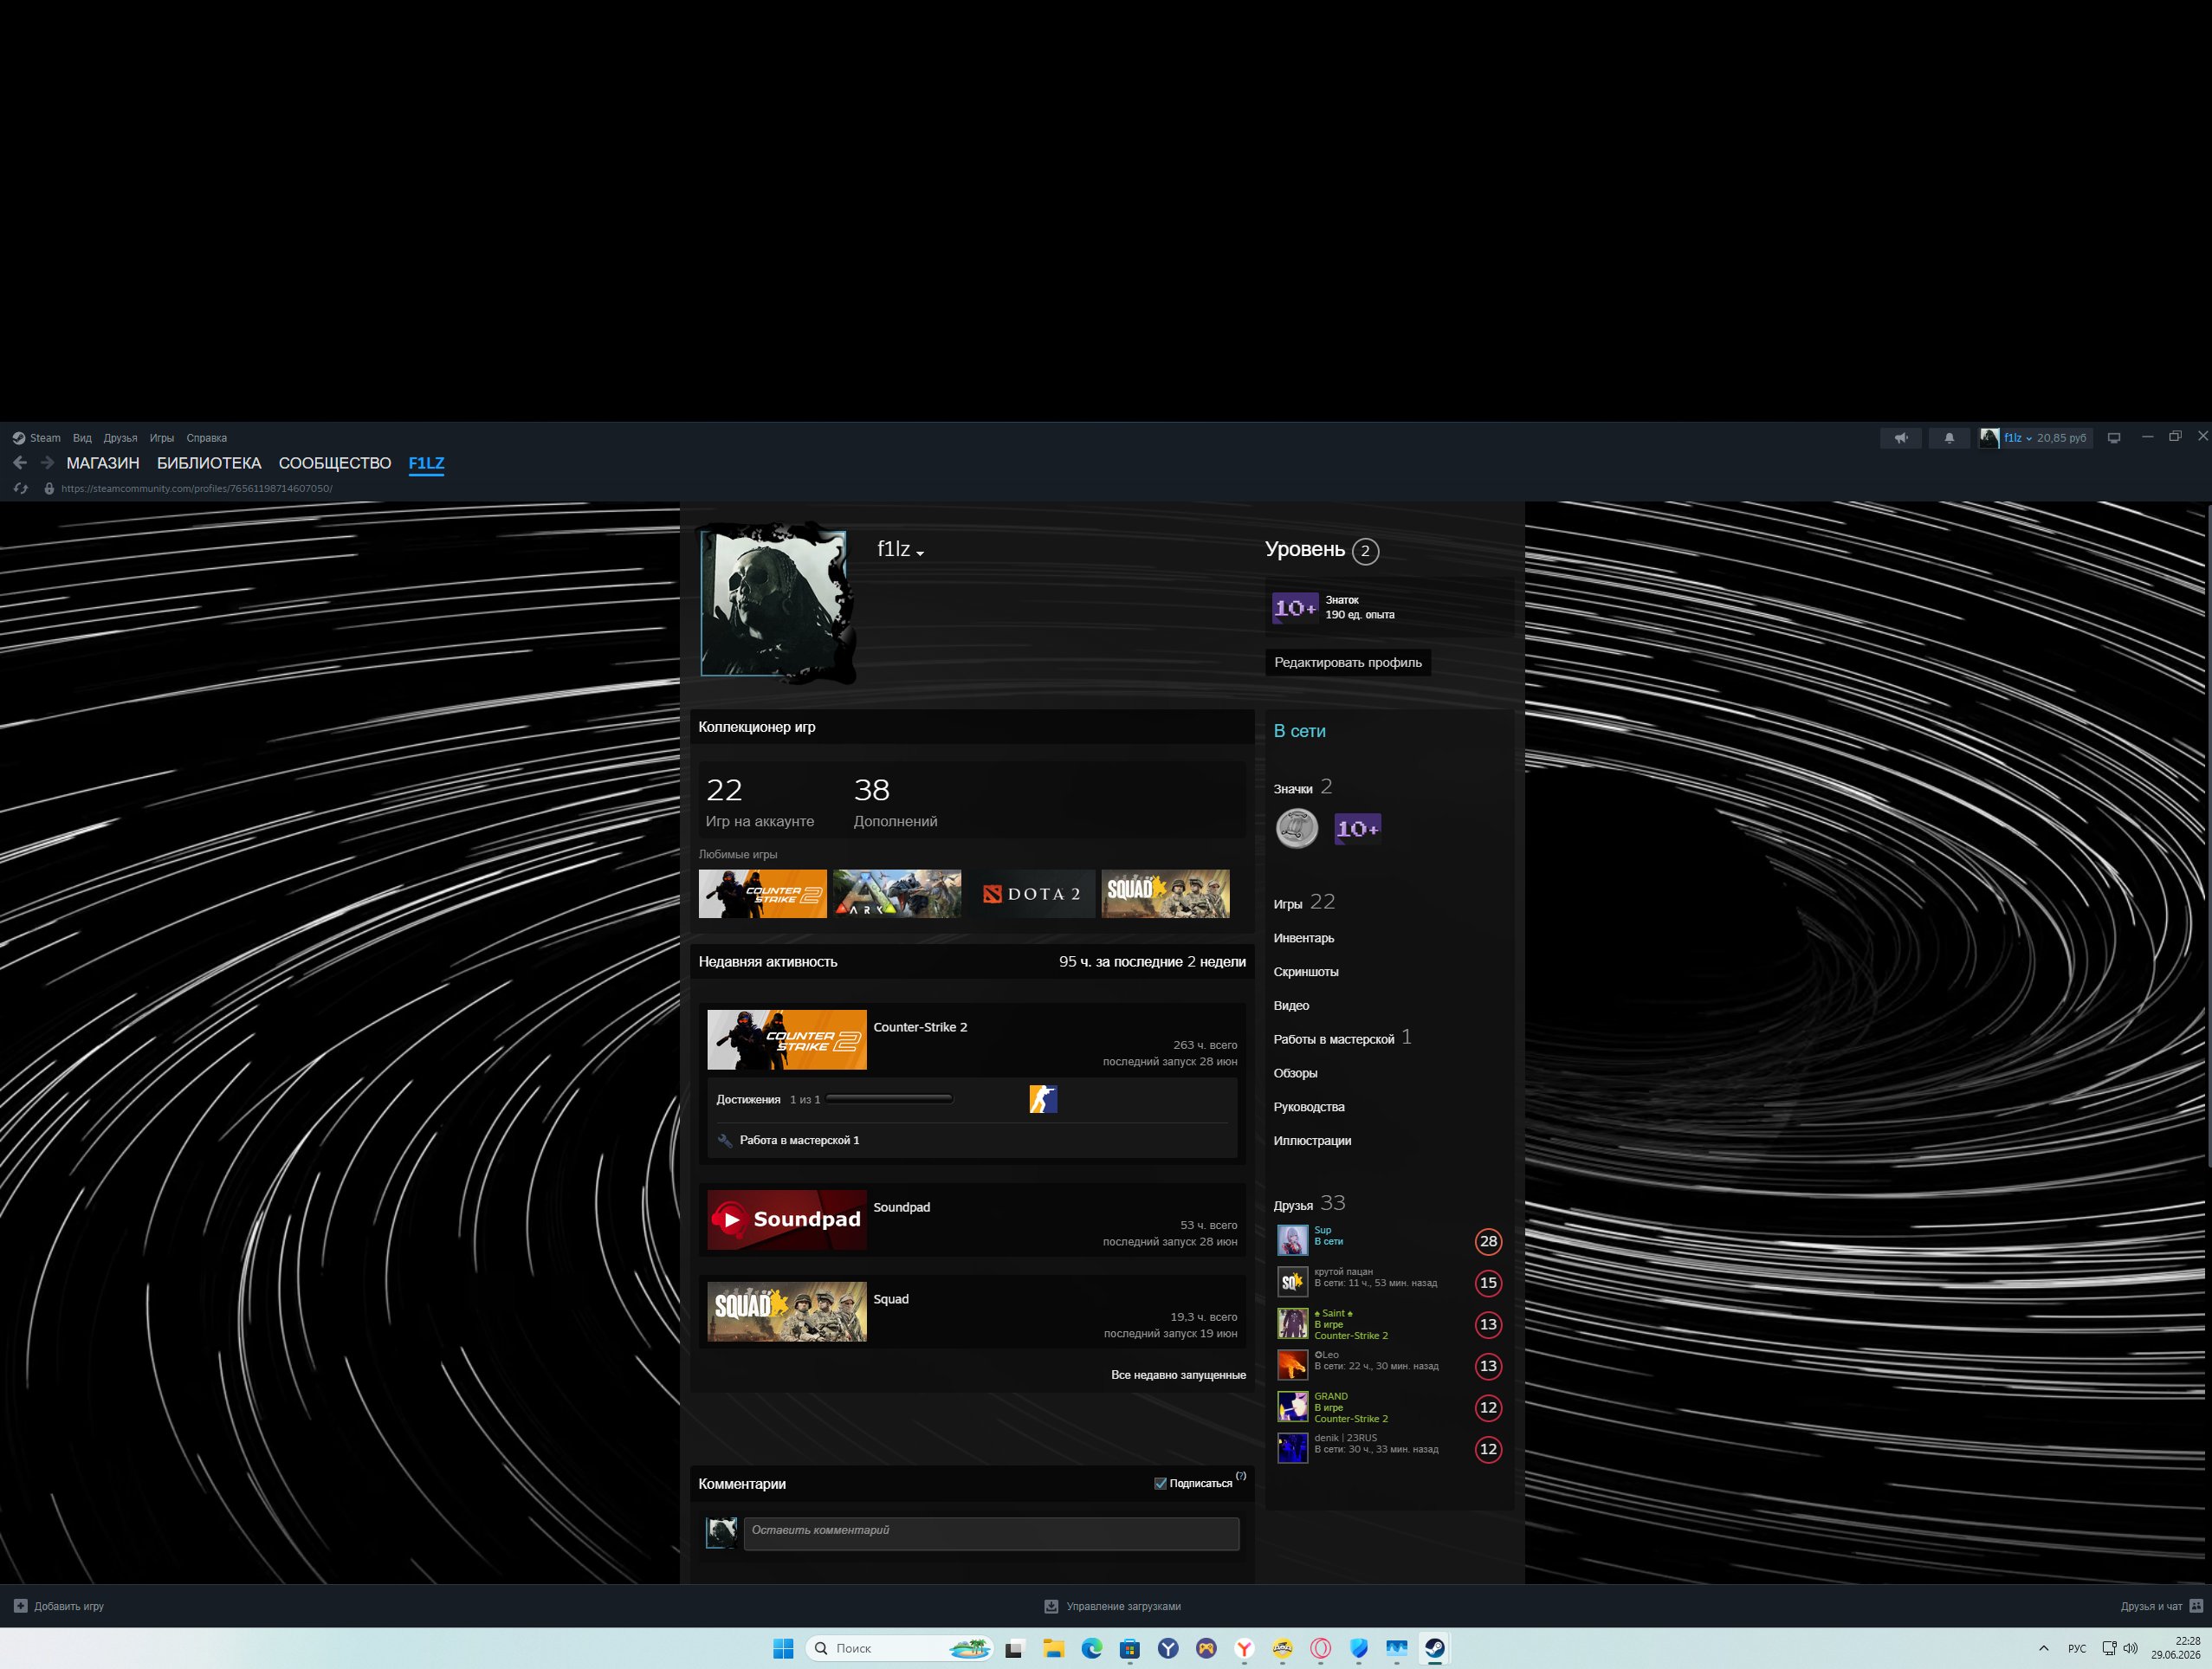This screenshot has height=1669, width=2212.
Task: Open Counter-Strike 2 favorite game thumbnail
Action: coord(762,894)
